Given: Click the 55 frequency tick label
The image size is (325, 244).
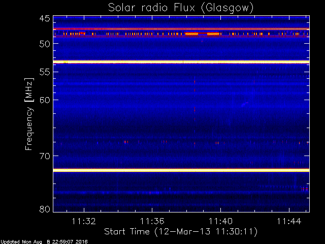Looking at the screenshot, I should [x=45, y=72].
